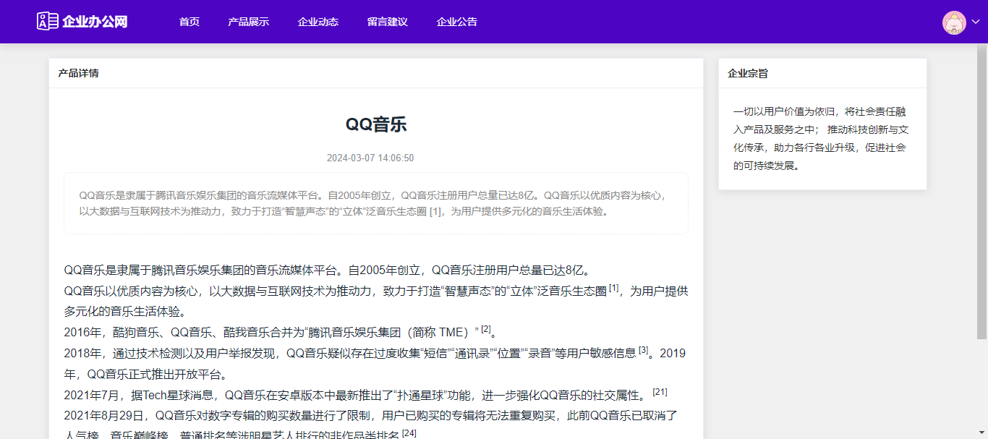Go to 产品展示 in the navigation

coord(248,22)
